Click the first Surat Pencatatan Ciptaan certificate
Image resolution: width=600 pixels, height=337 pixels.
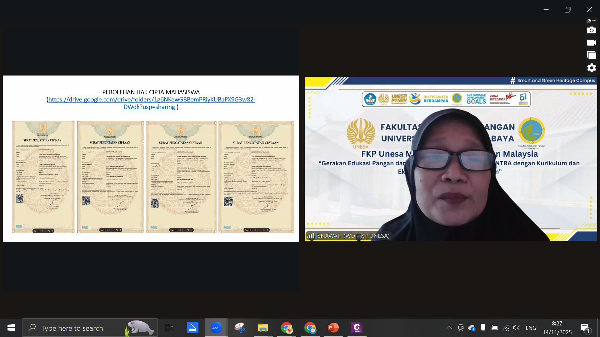(43, 177)
